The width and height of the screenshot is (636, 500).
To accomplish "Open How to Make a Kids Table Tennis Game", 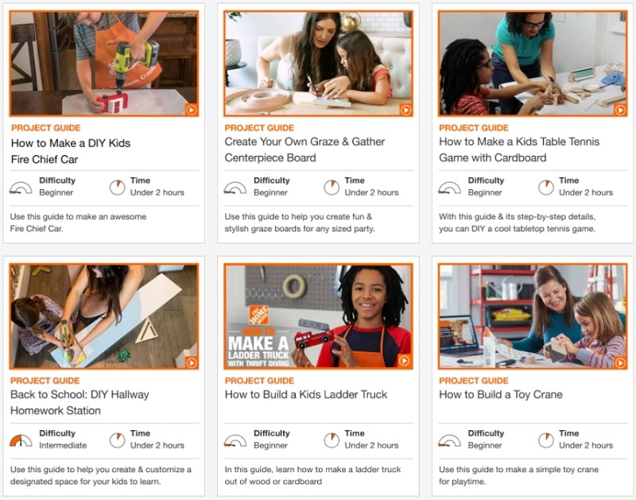I will pos(519,149).
